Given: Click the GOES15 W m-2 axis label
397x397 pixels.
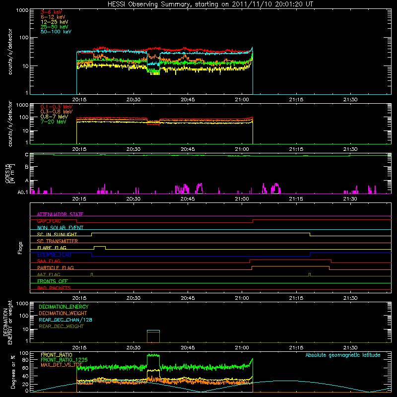Looking at the screenshot, I should point(9,173).
